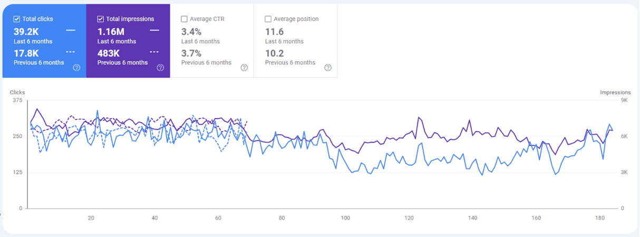
Task: Click the 39.2K total clicks value
Action: coord(26,32)
